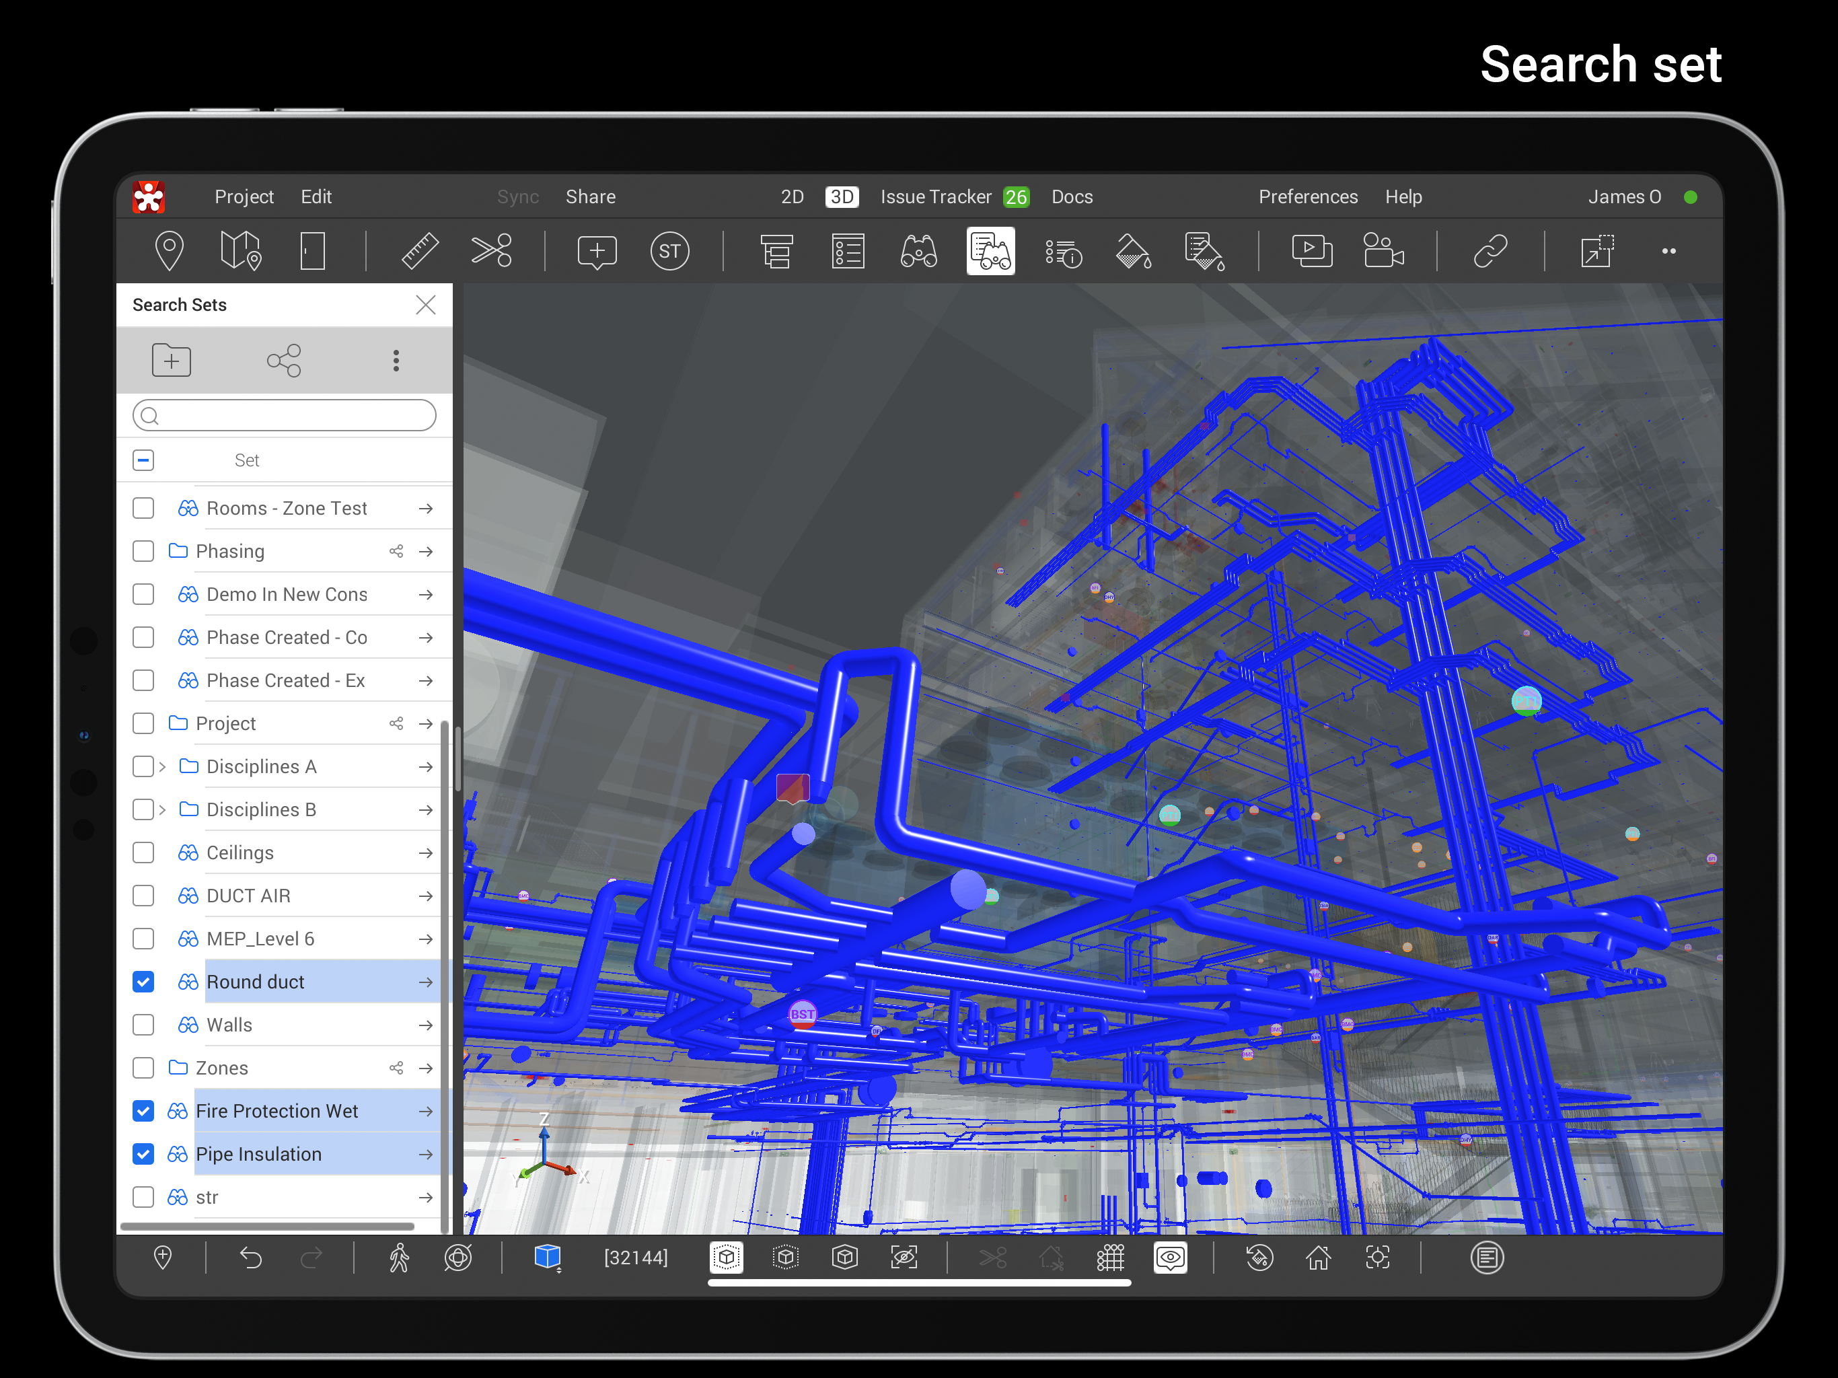Open the search sets three-dot menu

[396, 360]
